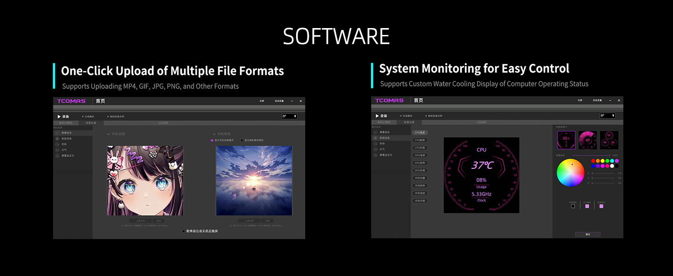Image resolution: width=673 pixels, height=276 pixels.
Task: Click the CPU温度 sensor button
Action: pyautogui.click(x=420, y=132)
